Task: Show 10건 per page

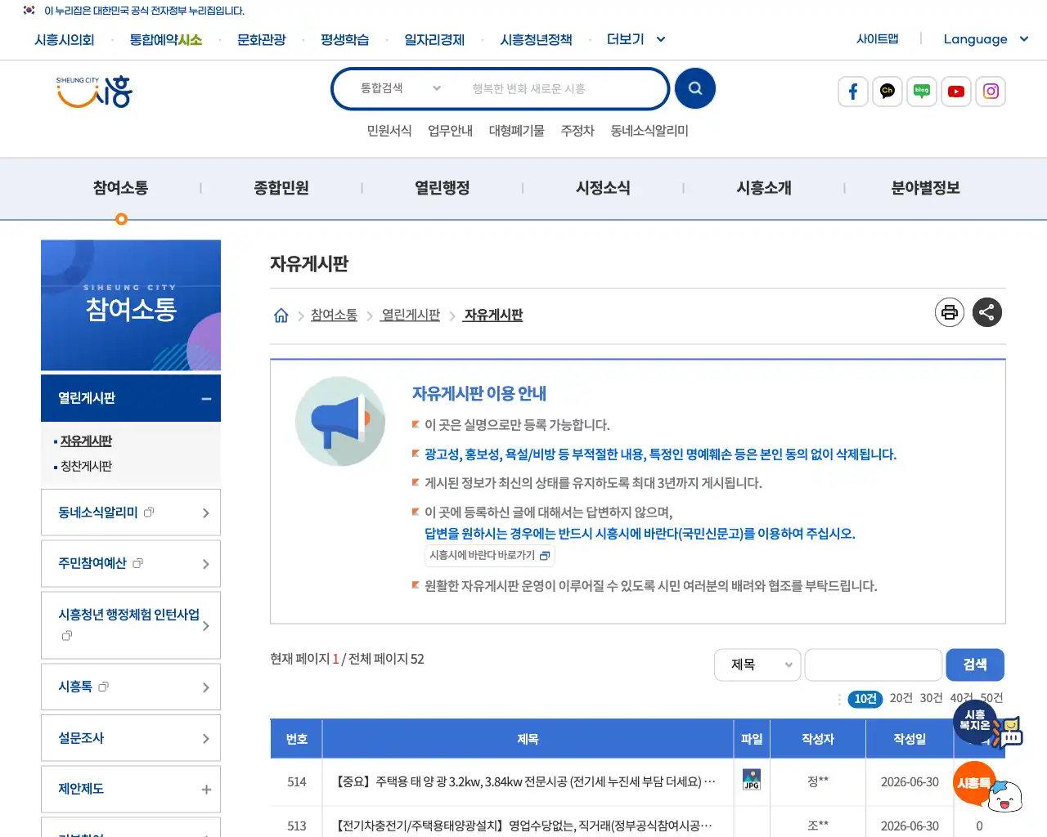Action: tap(865, 699)
